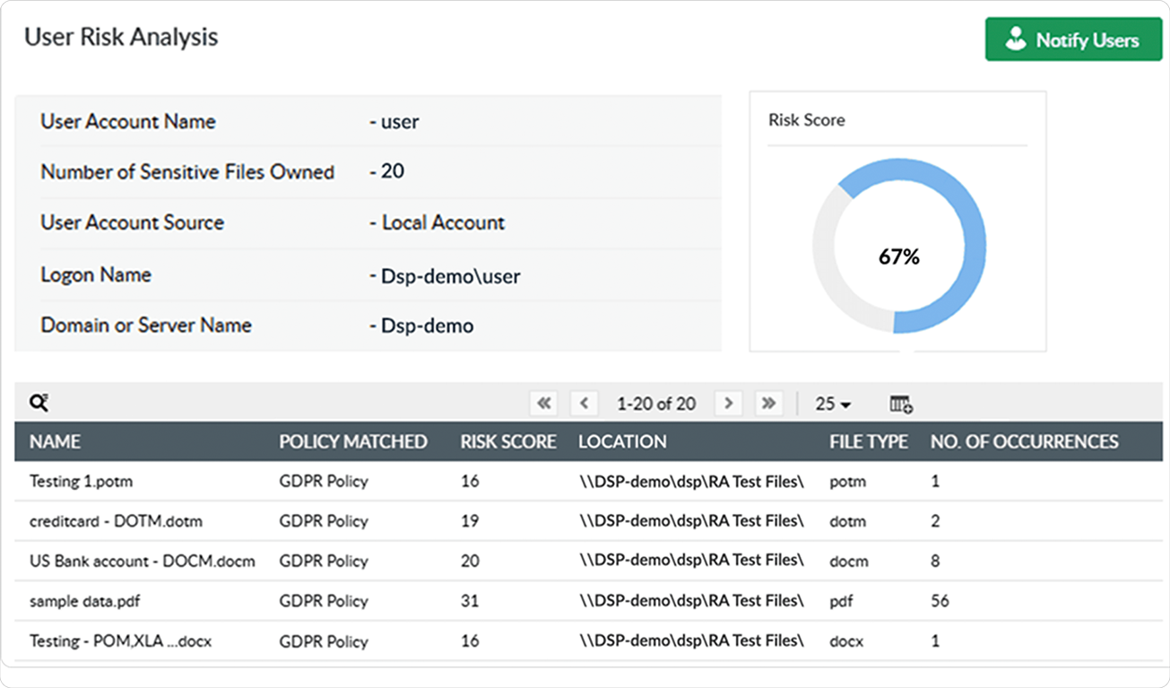The width and height of the screenshot is (1170, 688).
Task: Sort by the RISK SCORE column header
Action: (x=508, y=441)
